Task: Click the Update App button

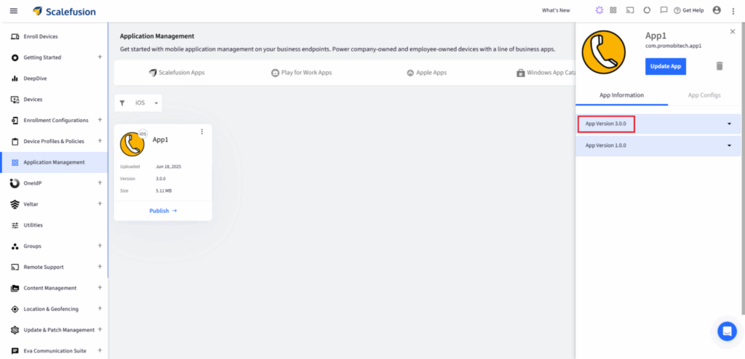Action: 665,66
